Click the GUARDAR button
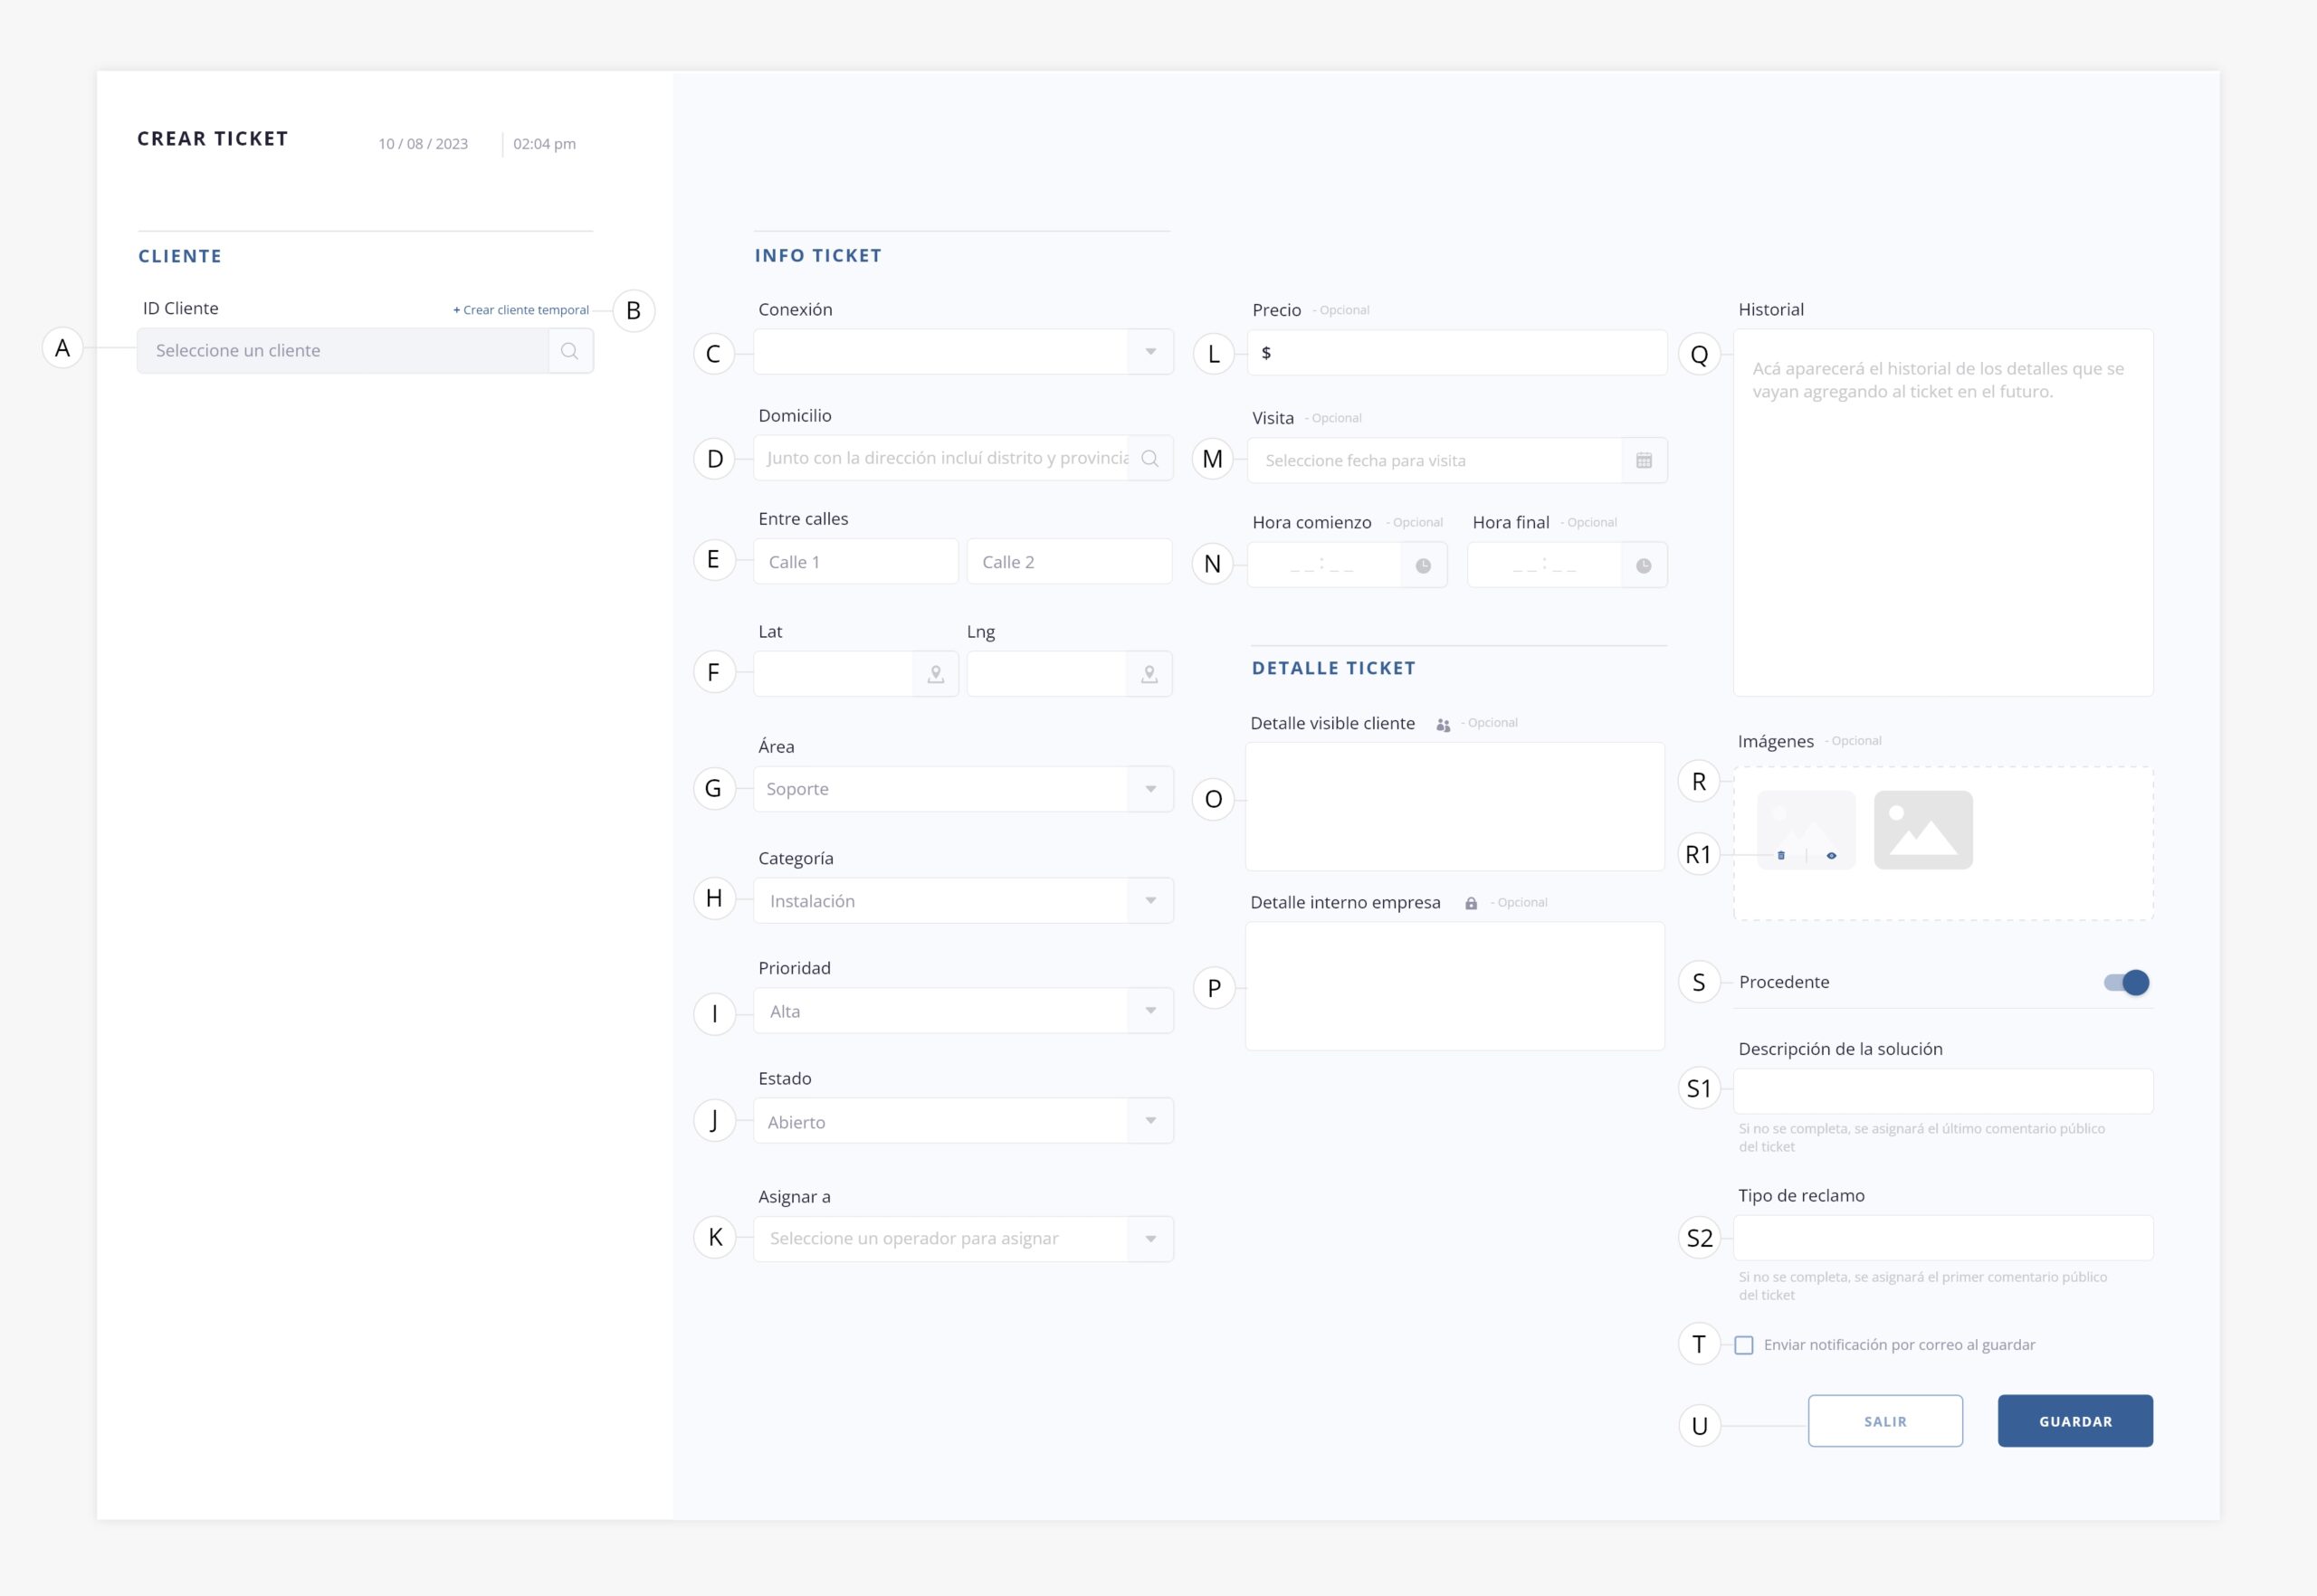 point(2075,1421)
